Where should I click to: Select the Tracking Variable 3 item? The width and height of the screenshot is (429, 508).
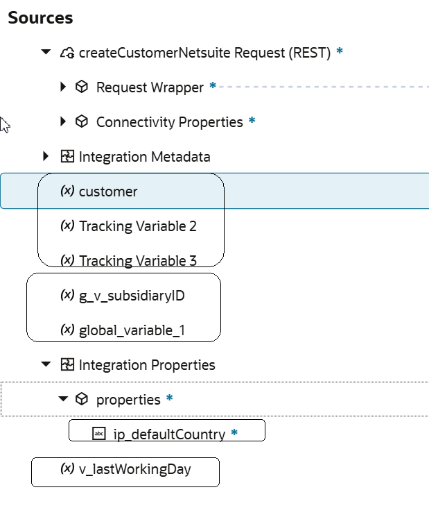coord(138,261)
